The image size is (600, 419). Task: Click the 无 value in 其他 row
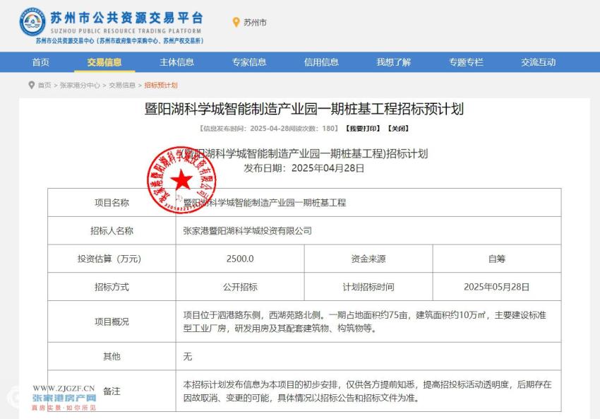(188, 357)
